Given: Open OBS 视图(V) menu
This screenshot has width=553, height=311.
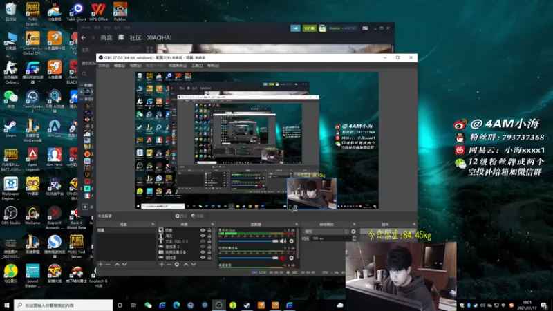Looking at the screenshot, I should click(135, 66).
